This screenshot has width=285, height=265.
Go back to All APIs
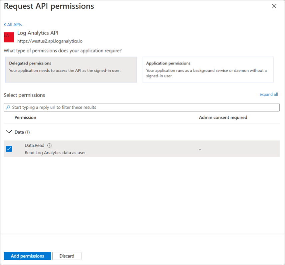coord(13,25)
